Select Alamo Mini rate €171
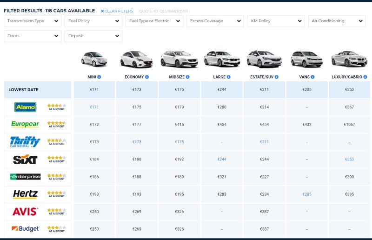Image resolution: width=372 pixels, height=240 pixels. [x=94, y=107]
